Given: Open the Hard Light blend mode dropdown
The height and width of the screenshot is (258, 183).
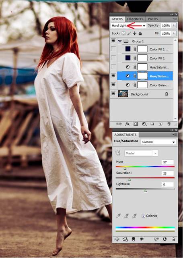Looking at the screenshot, I should click(128, 26).
